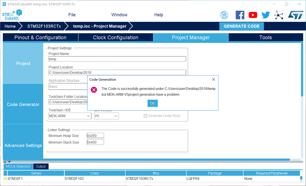Click temp.ioc - Project Manager breadcrumb

[100, 26]
